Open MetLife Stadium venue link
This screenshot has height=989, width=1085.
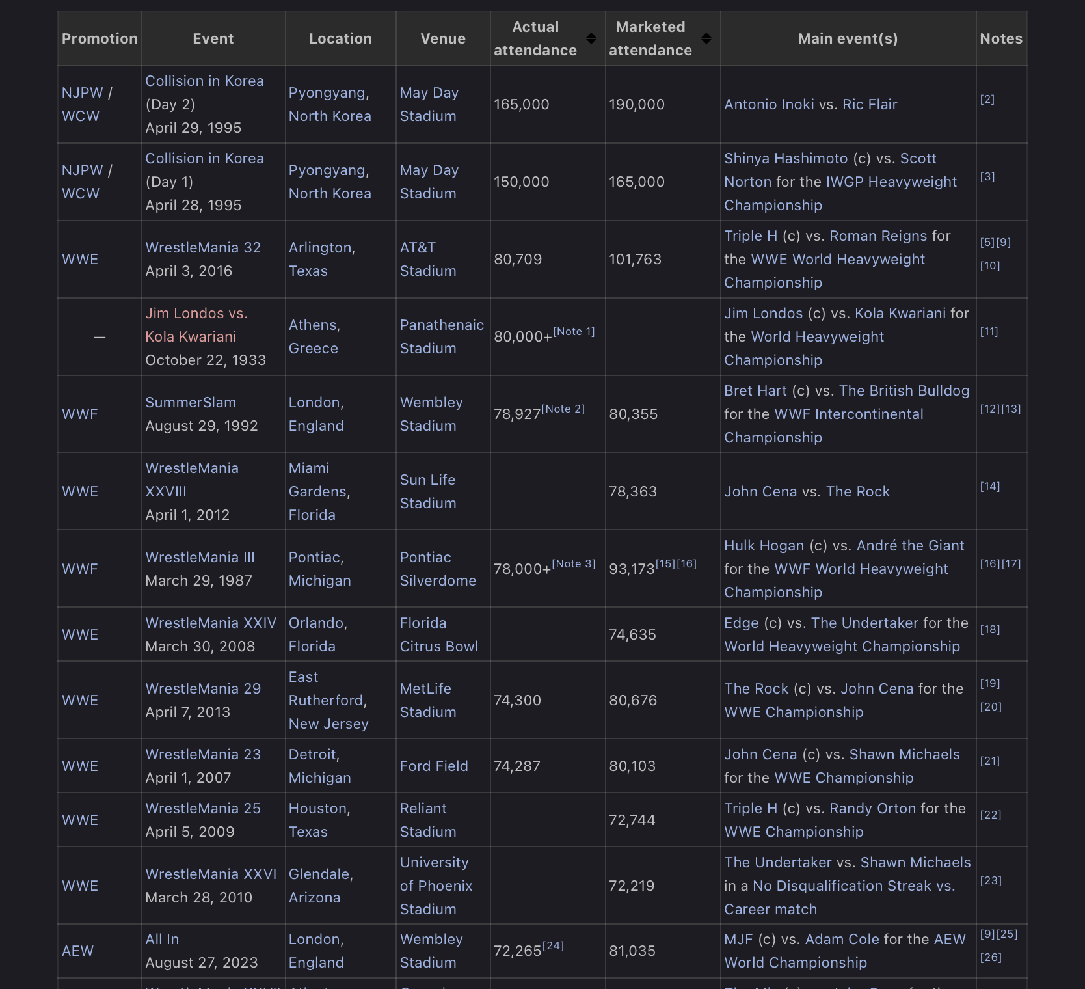427,701
